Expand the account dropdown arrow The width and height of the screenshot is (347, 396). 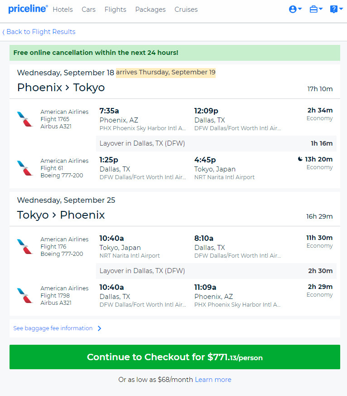(300, 9)
